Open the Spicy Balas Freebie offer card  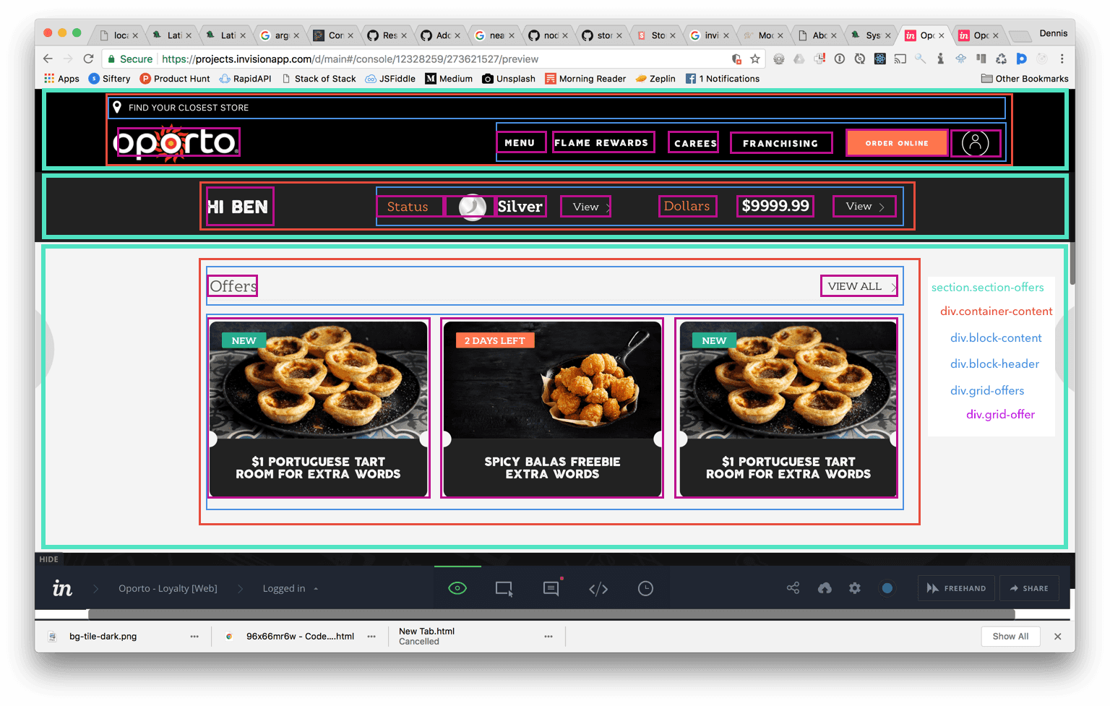pos(552,408)
